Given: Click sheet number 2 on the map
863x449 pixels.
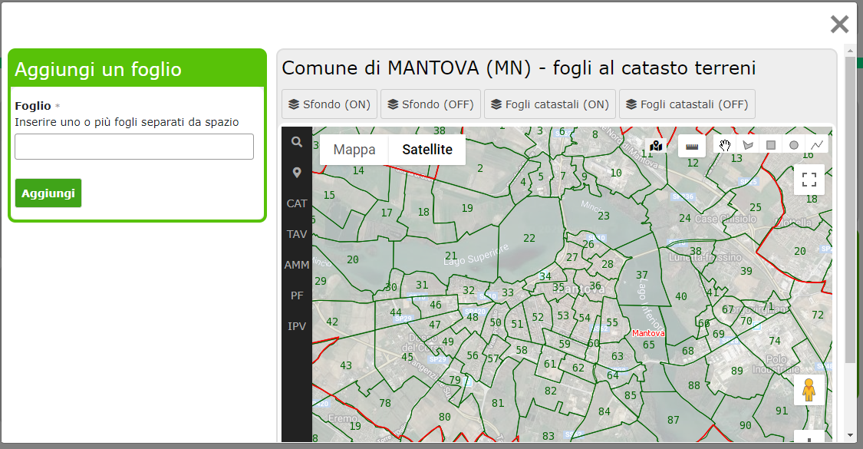Looking at the screenshot, I should tap(480, 168).
